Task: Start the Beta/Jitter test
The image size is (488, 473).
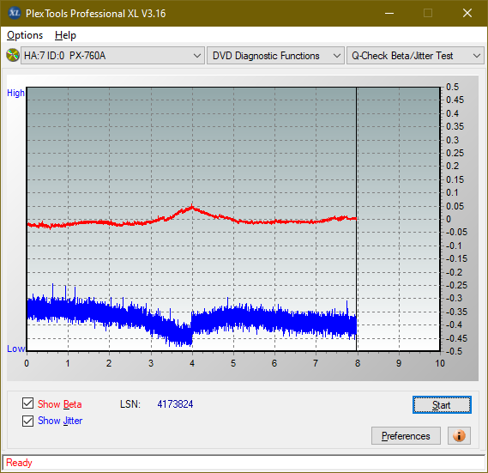Action: [442, 405]
